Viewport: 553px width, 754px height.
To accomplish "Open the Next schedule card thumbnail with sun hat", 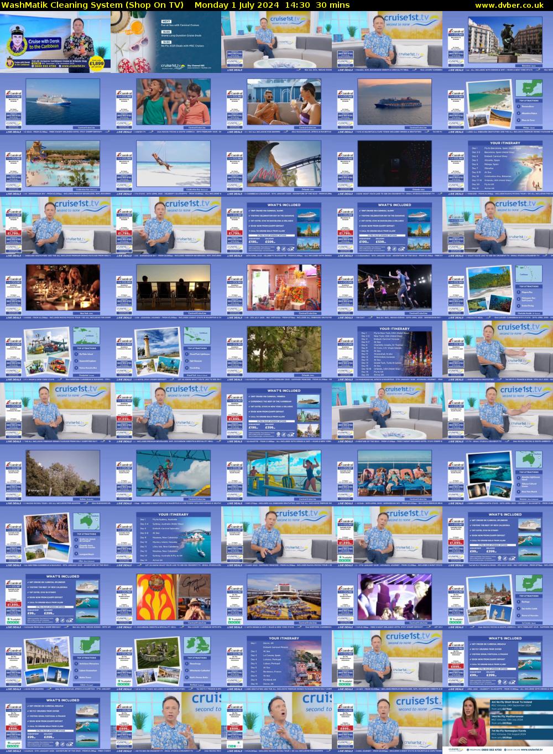I will [x=166, y=42].
